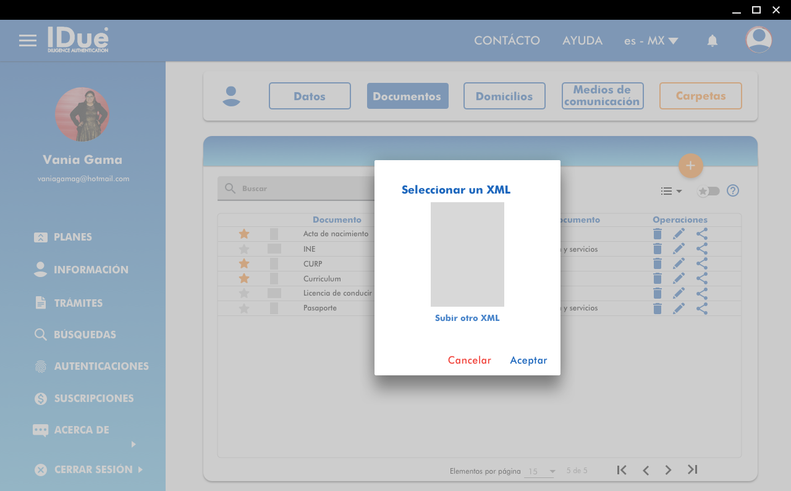Click the help question mark icon
Image resolution: width=791 pixels, height=491 pixels.
point(733,190)
